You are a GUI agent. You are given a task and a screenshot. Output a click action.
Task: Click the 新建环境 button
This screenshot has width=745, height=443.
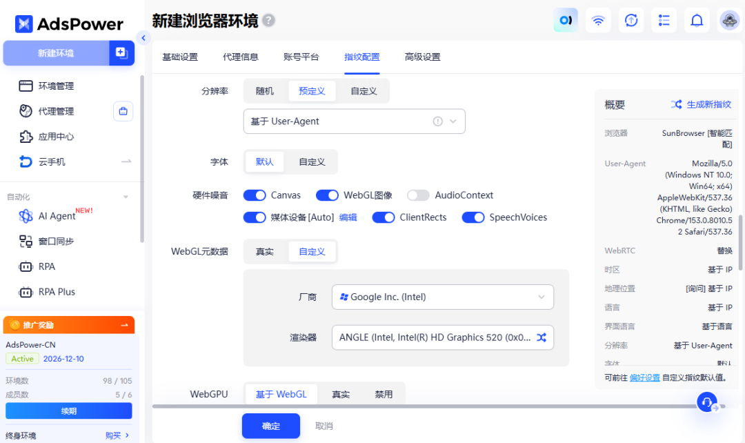point(56,52)
